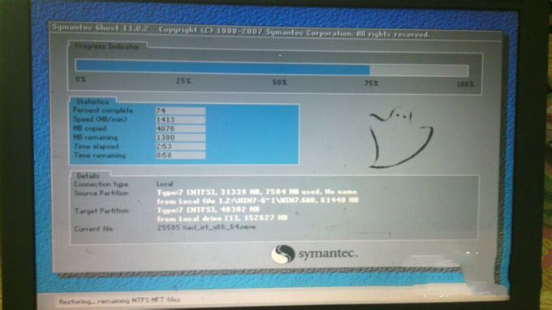The image size is (552, 310).
Task: Click the Details panel heading
Action: 88,175
